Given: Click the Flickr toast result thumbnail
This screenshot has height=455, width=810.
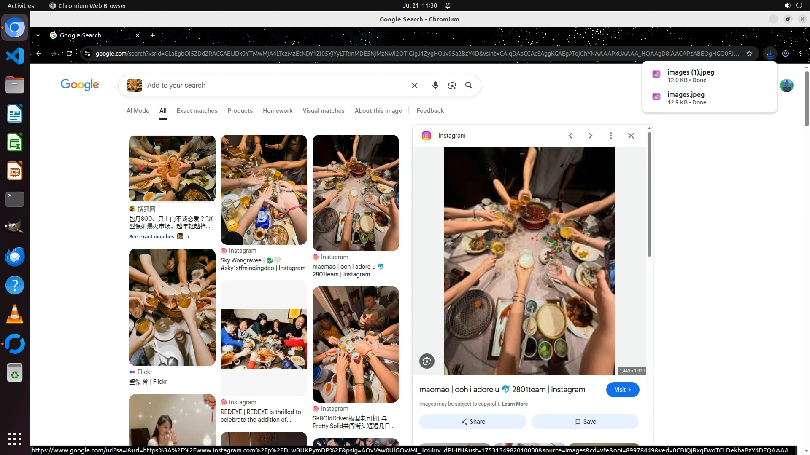Looking at the screenshot, I should [172, 307].
